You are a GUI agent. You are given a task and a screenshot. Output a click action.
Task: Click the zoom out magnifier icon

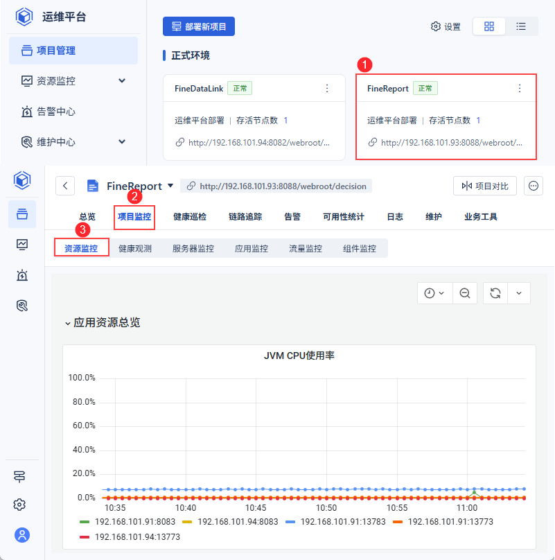[465, 293]
